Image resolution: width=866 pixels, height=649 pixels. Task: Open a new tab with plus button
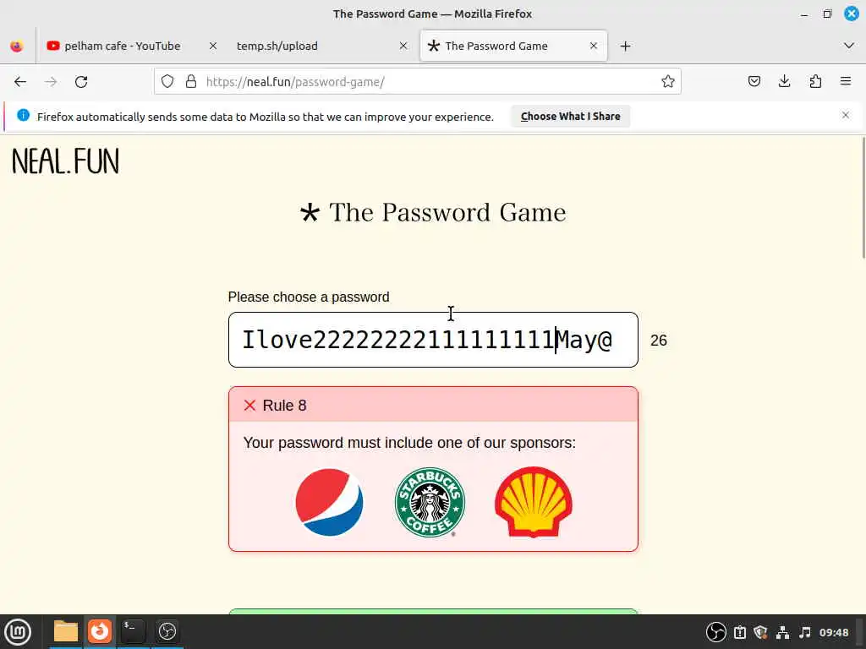(x=625, y=46)
